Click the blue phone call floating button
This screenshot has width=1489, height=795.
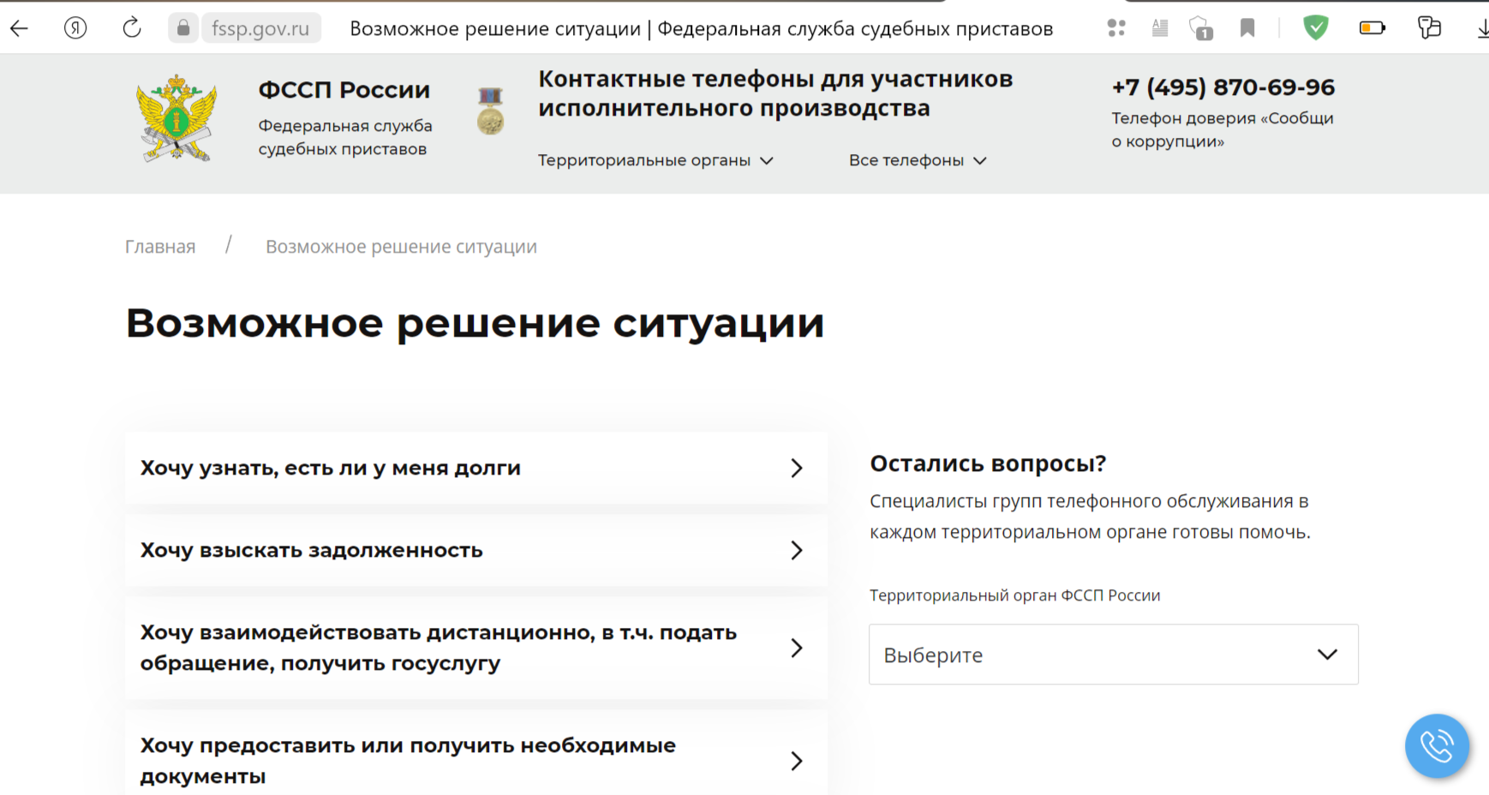pos(1437,746)
